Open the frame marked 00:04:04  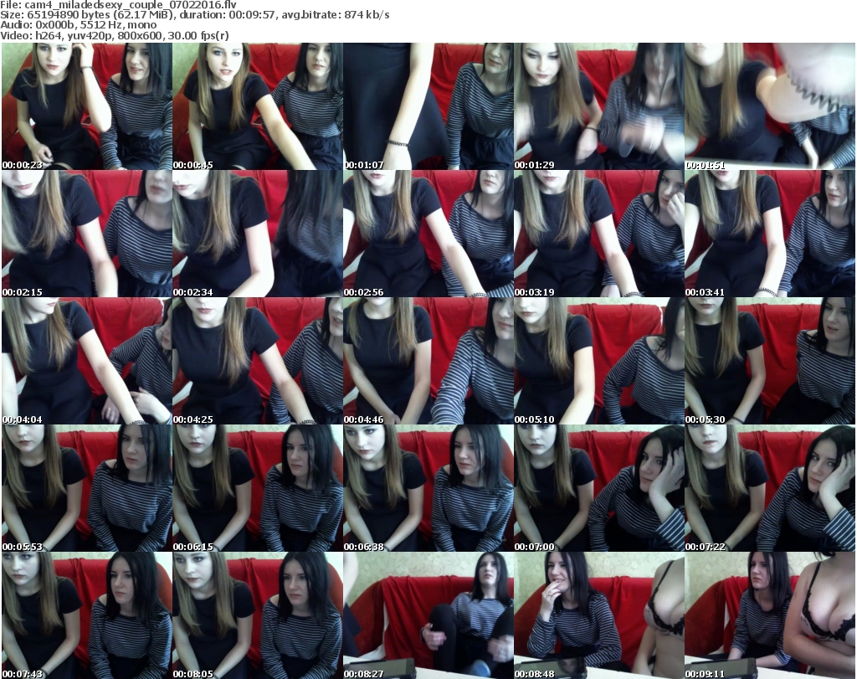(87, 361)
